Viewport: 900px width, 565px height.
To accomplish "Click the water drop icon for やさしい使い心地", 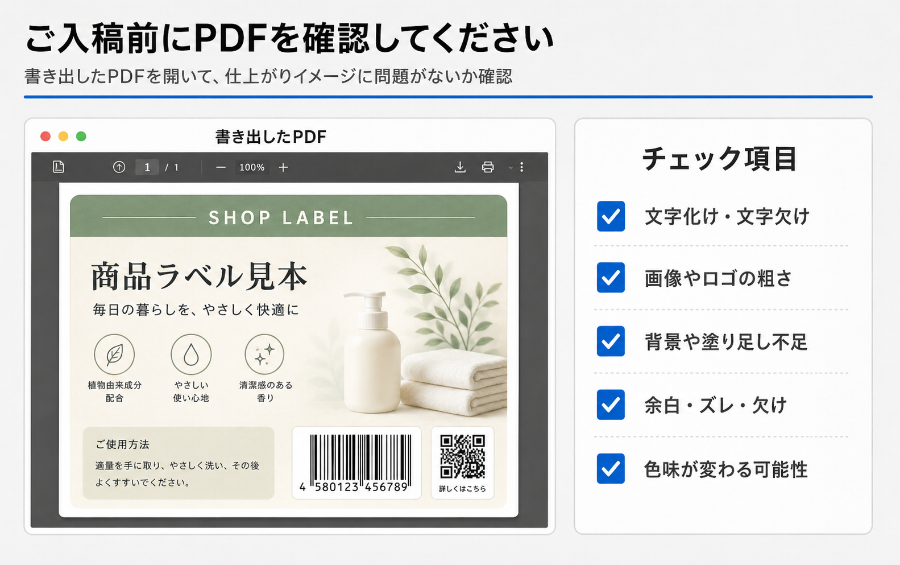I will [x=191, y=354].
